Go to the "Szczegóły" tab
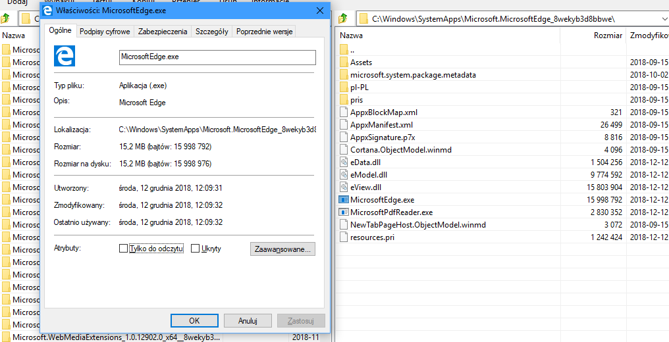Viewport: 669px width, 342px height. point(211,31)
